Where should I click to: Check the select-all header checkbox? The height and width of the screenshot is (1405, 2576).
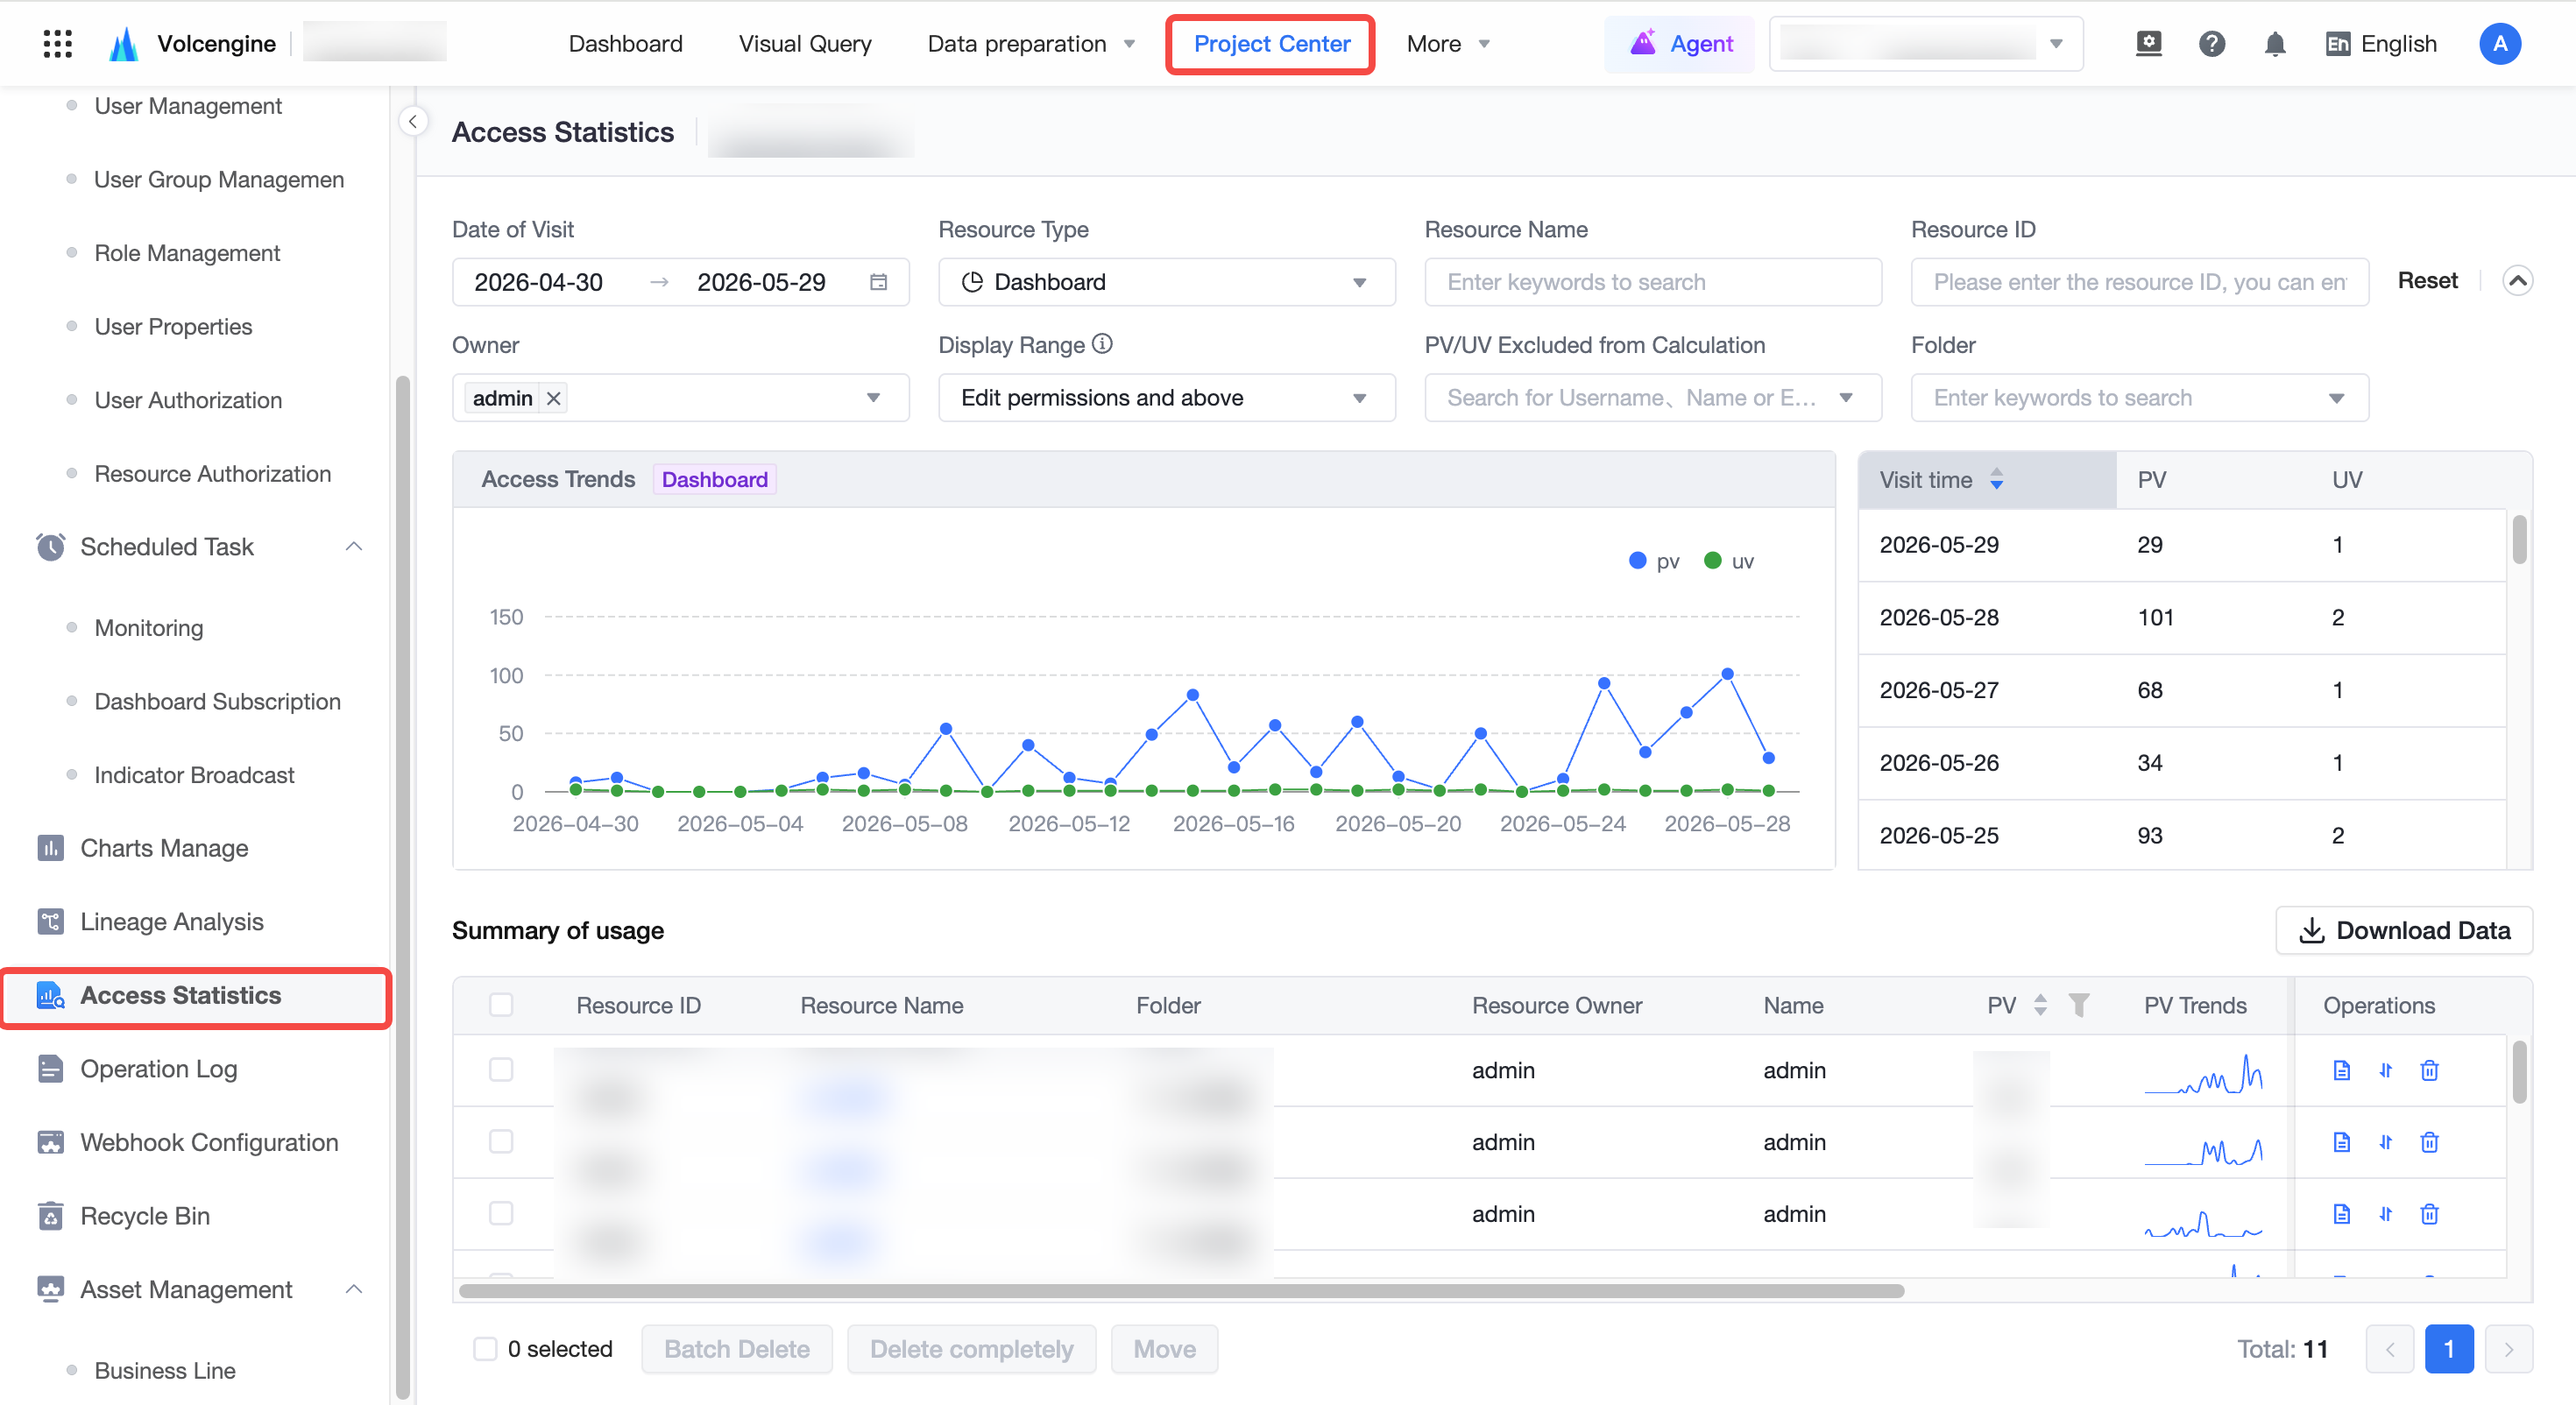(501, 1005)
